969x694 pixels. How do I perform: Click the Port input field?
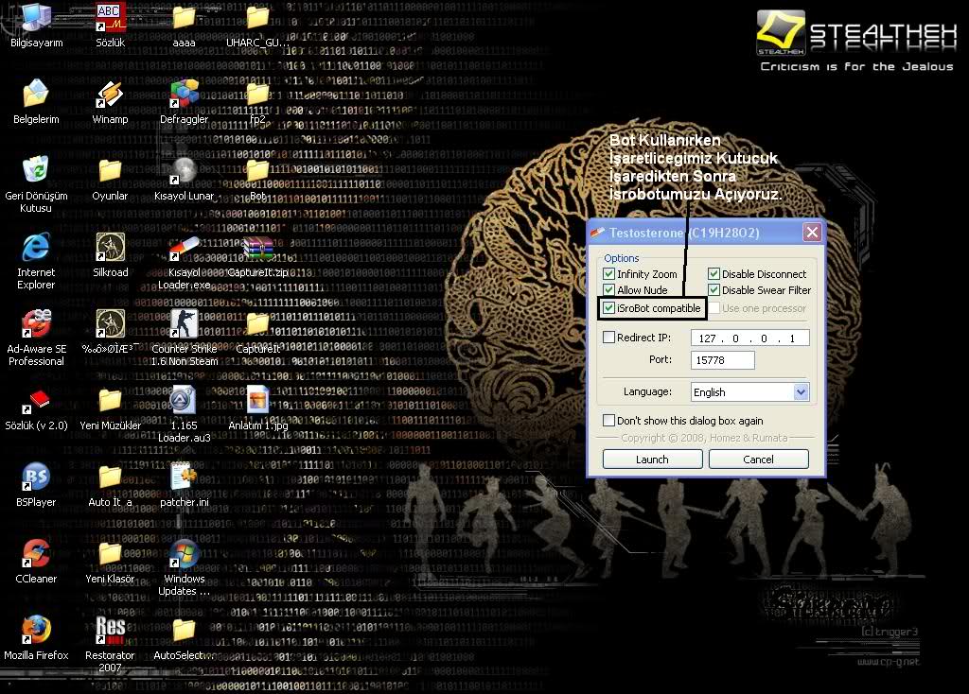tap(722, 360)
